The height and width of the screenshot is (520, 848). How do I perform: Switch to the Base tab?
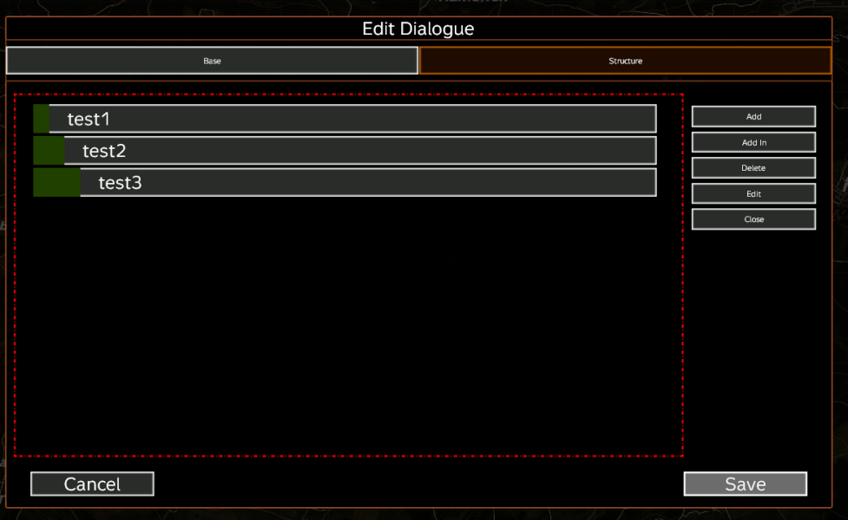pyautogui.click(x=212, y=61)
